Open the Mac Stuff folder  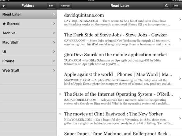tap(28, 42)
